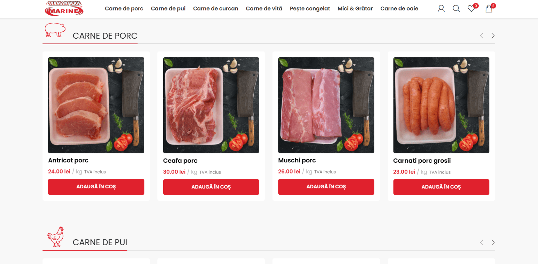Open the Carne de curcan menu
This screenshot has width=538, height=264.
tap(216, 8)
